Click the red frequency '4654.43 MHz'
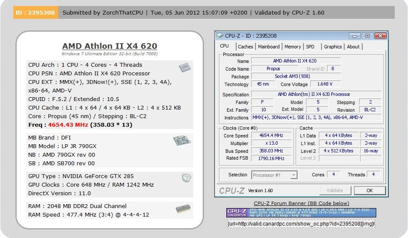Screen dimensions: 408x238 [68, 125]
